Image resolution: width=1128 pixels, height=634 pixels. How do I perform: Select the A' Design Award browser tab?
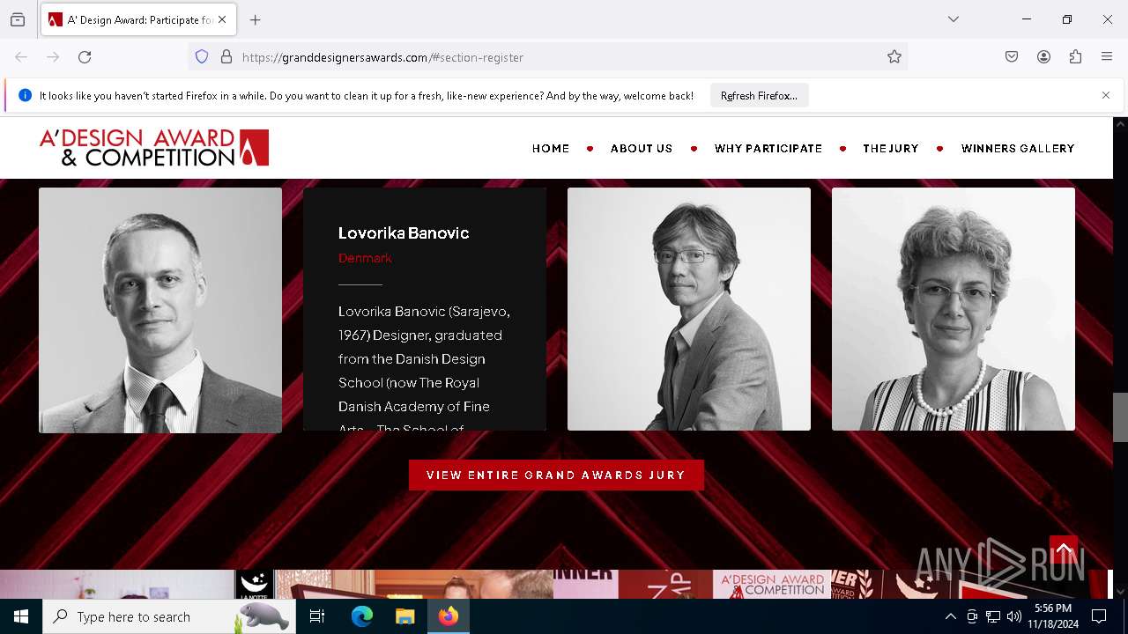click(138, 19)
